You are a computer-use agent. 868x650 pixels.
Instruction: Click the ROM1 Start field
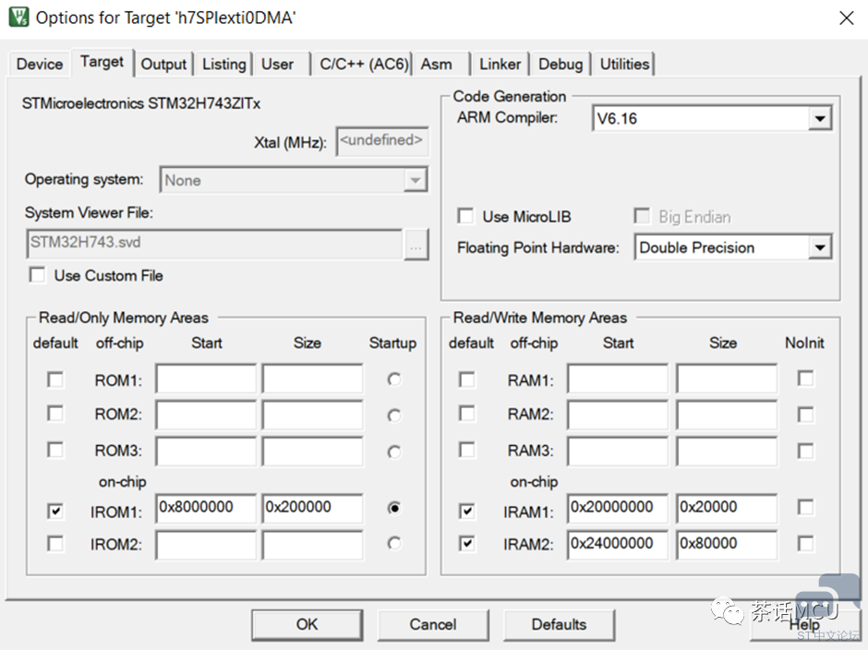tap(207, 379)
